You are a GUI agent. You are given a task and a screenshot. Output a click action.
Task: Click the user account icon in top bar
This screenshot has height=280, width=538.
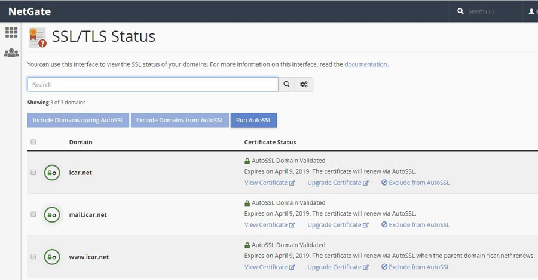tap(531, 11)
